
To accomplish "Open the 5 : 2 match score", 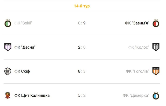I will [x=82, y=96].
